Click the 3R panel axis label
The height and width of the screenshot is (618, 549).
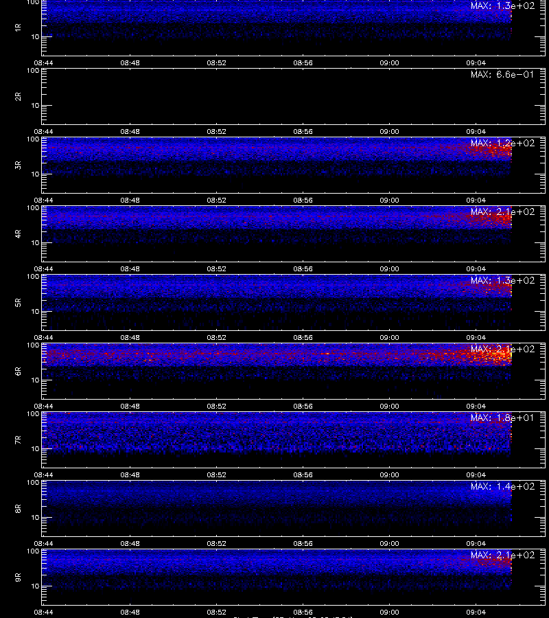click(18, 165)
